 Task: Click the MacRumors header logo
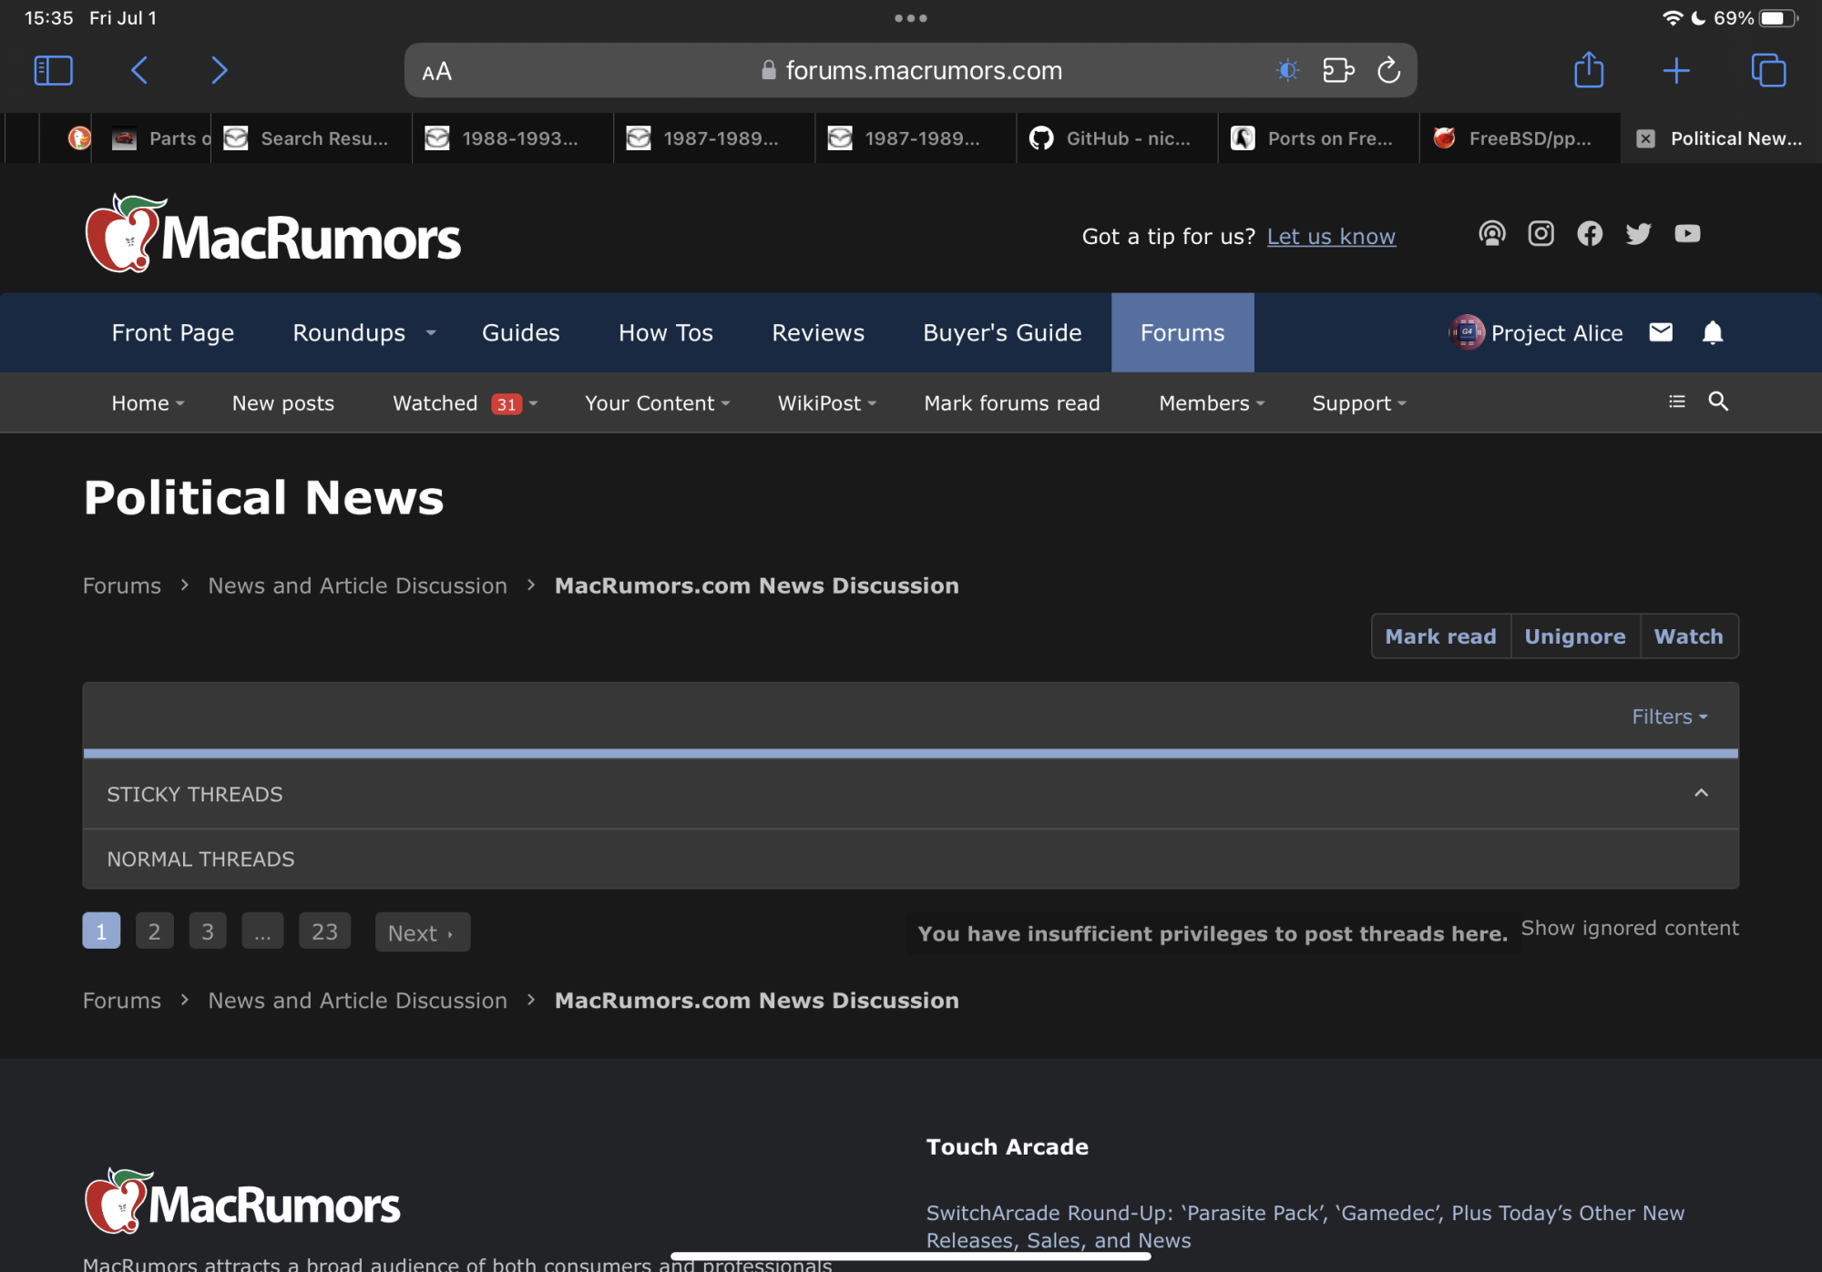click(272, 234)
